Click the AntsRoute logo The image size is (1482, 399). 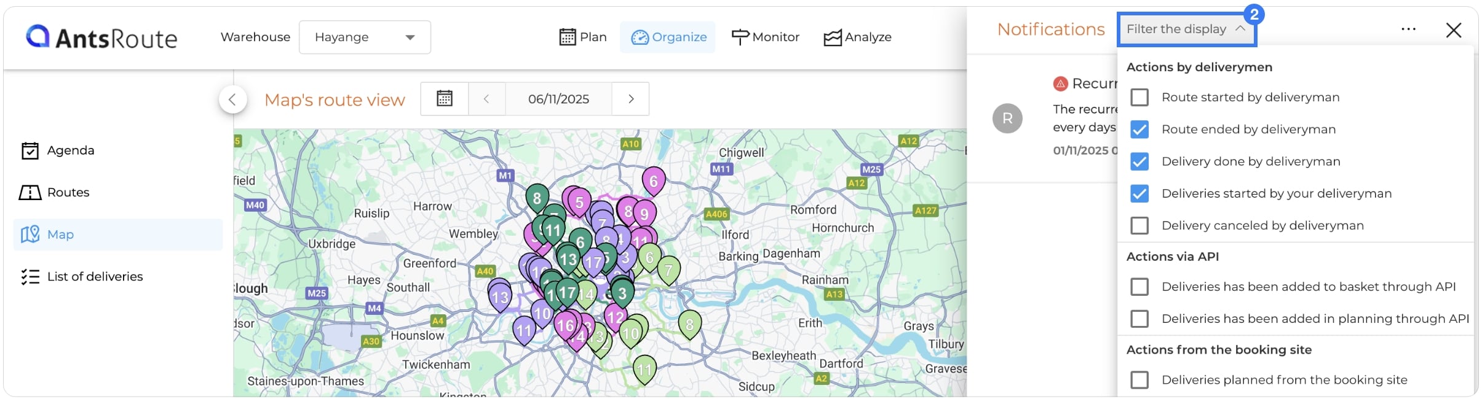[x=101, y=37]
